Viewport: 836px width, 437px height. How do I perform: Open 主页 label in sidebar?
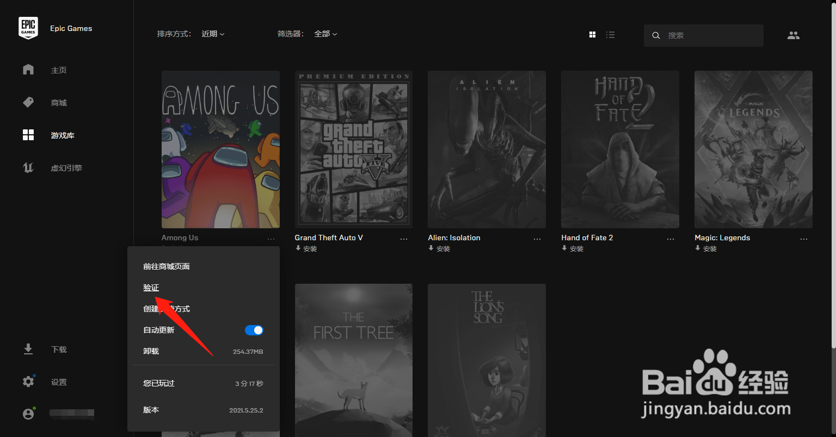click(x=59, y=70)
